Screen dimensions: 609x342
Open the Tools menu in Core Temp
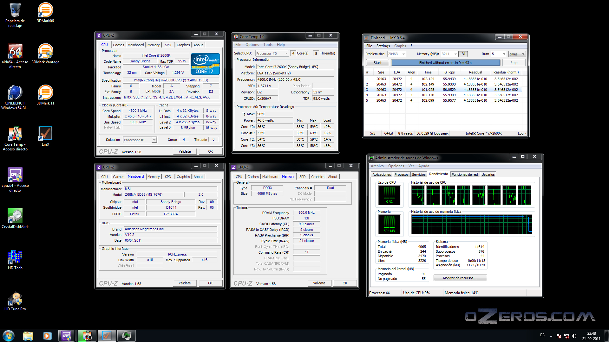(268, 45)
